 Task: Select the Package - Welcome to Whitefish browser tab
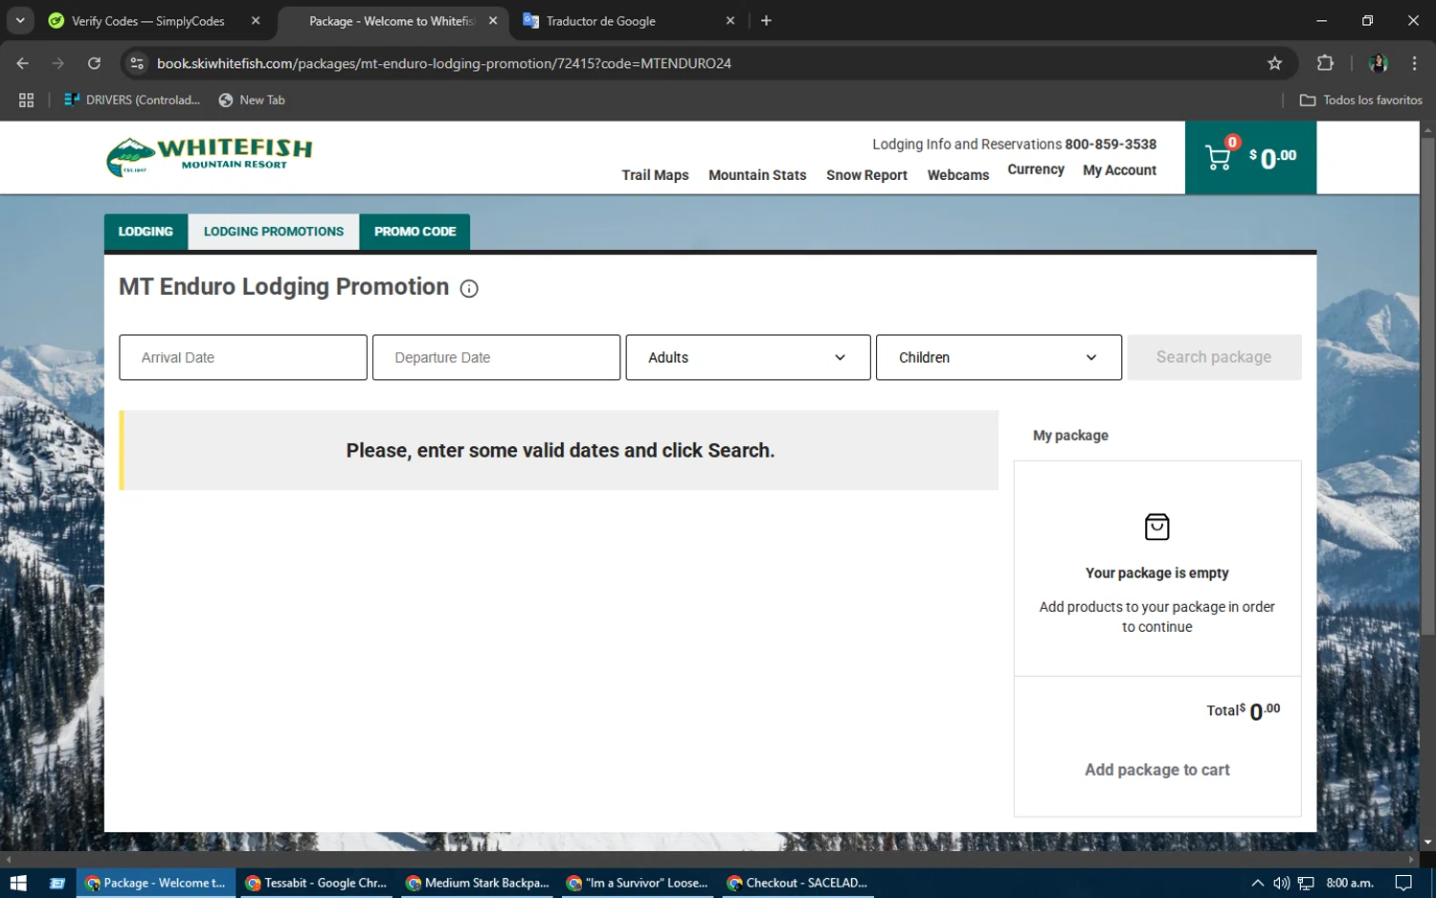pos(392,21)
